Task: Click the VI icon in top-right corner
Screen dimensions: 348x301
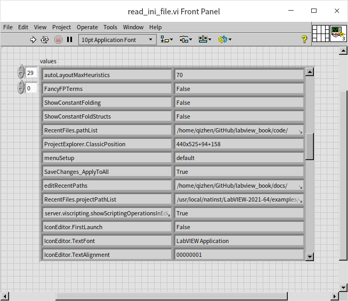Action: tap(338, 34)
